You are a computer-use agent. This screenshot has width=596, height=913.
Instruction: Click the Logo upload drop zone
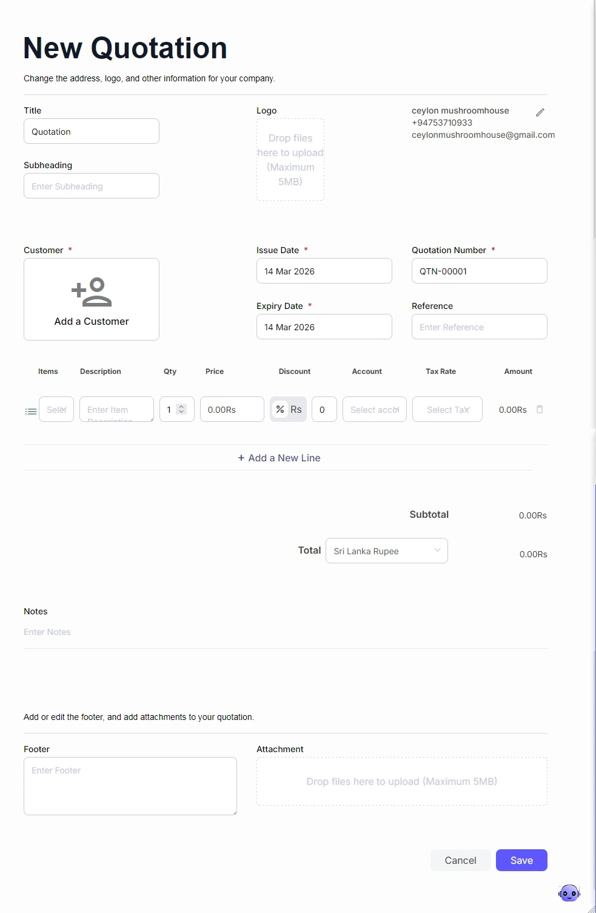click(290, 160)
